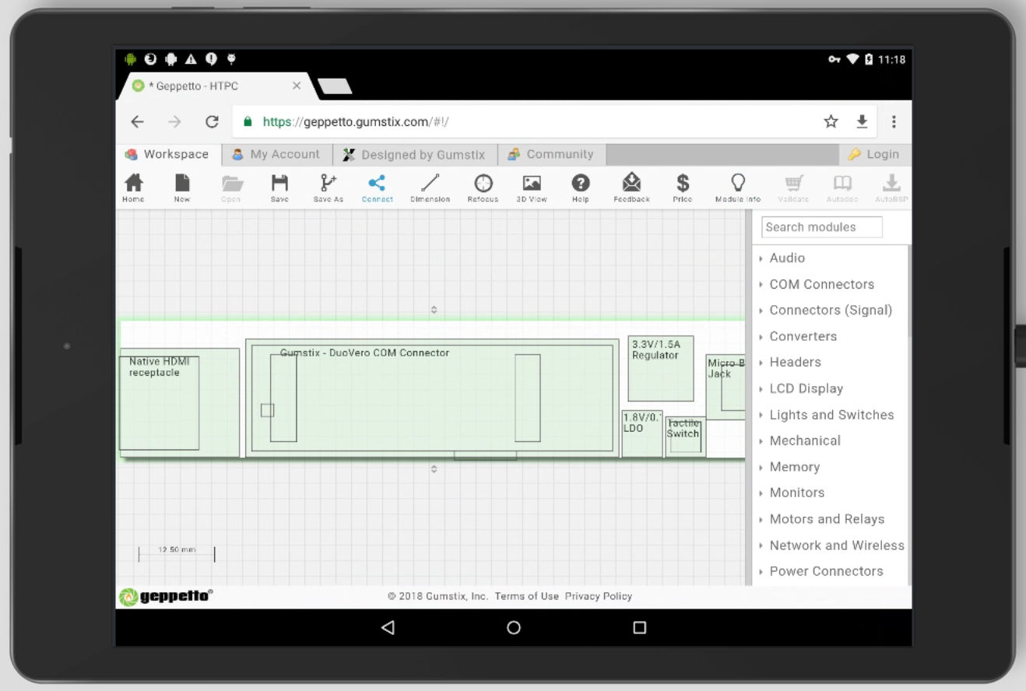
Task: Click browser download arrow icon
Action: [x=862, y=121]
